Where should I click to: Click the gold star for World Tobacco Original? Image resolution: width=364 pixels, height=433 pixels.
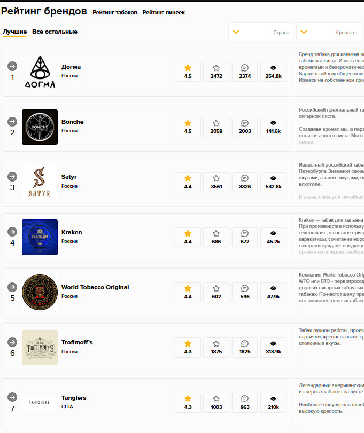coord(188,288)
